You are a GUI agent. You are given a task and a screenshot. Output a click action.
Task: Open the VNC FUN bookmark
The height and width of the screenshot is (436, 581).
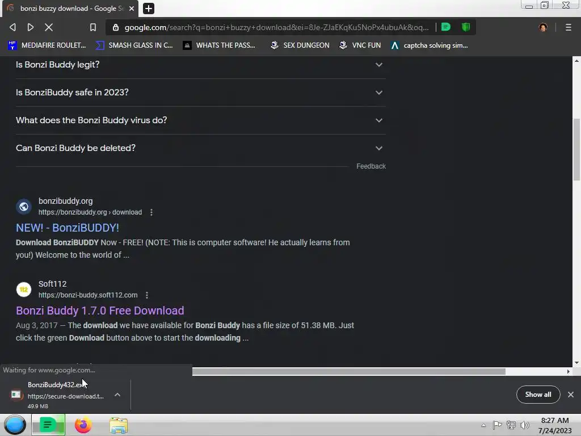(360, 45)
